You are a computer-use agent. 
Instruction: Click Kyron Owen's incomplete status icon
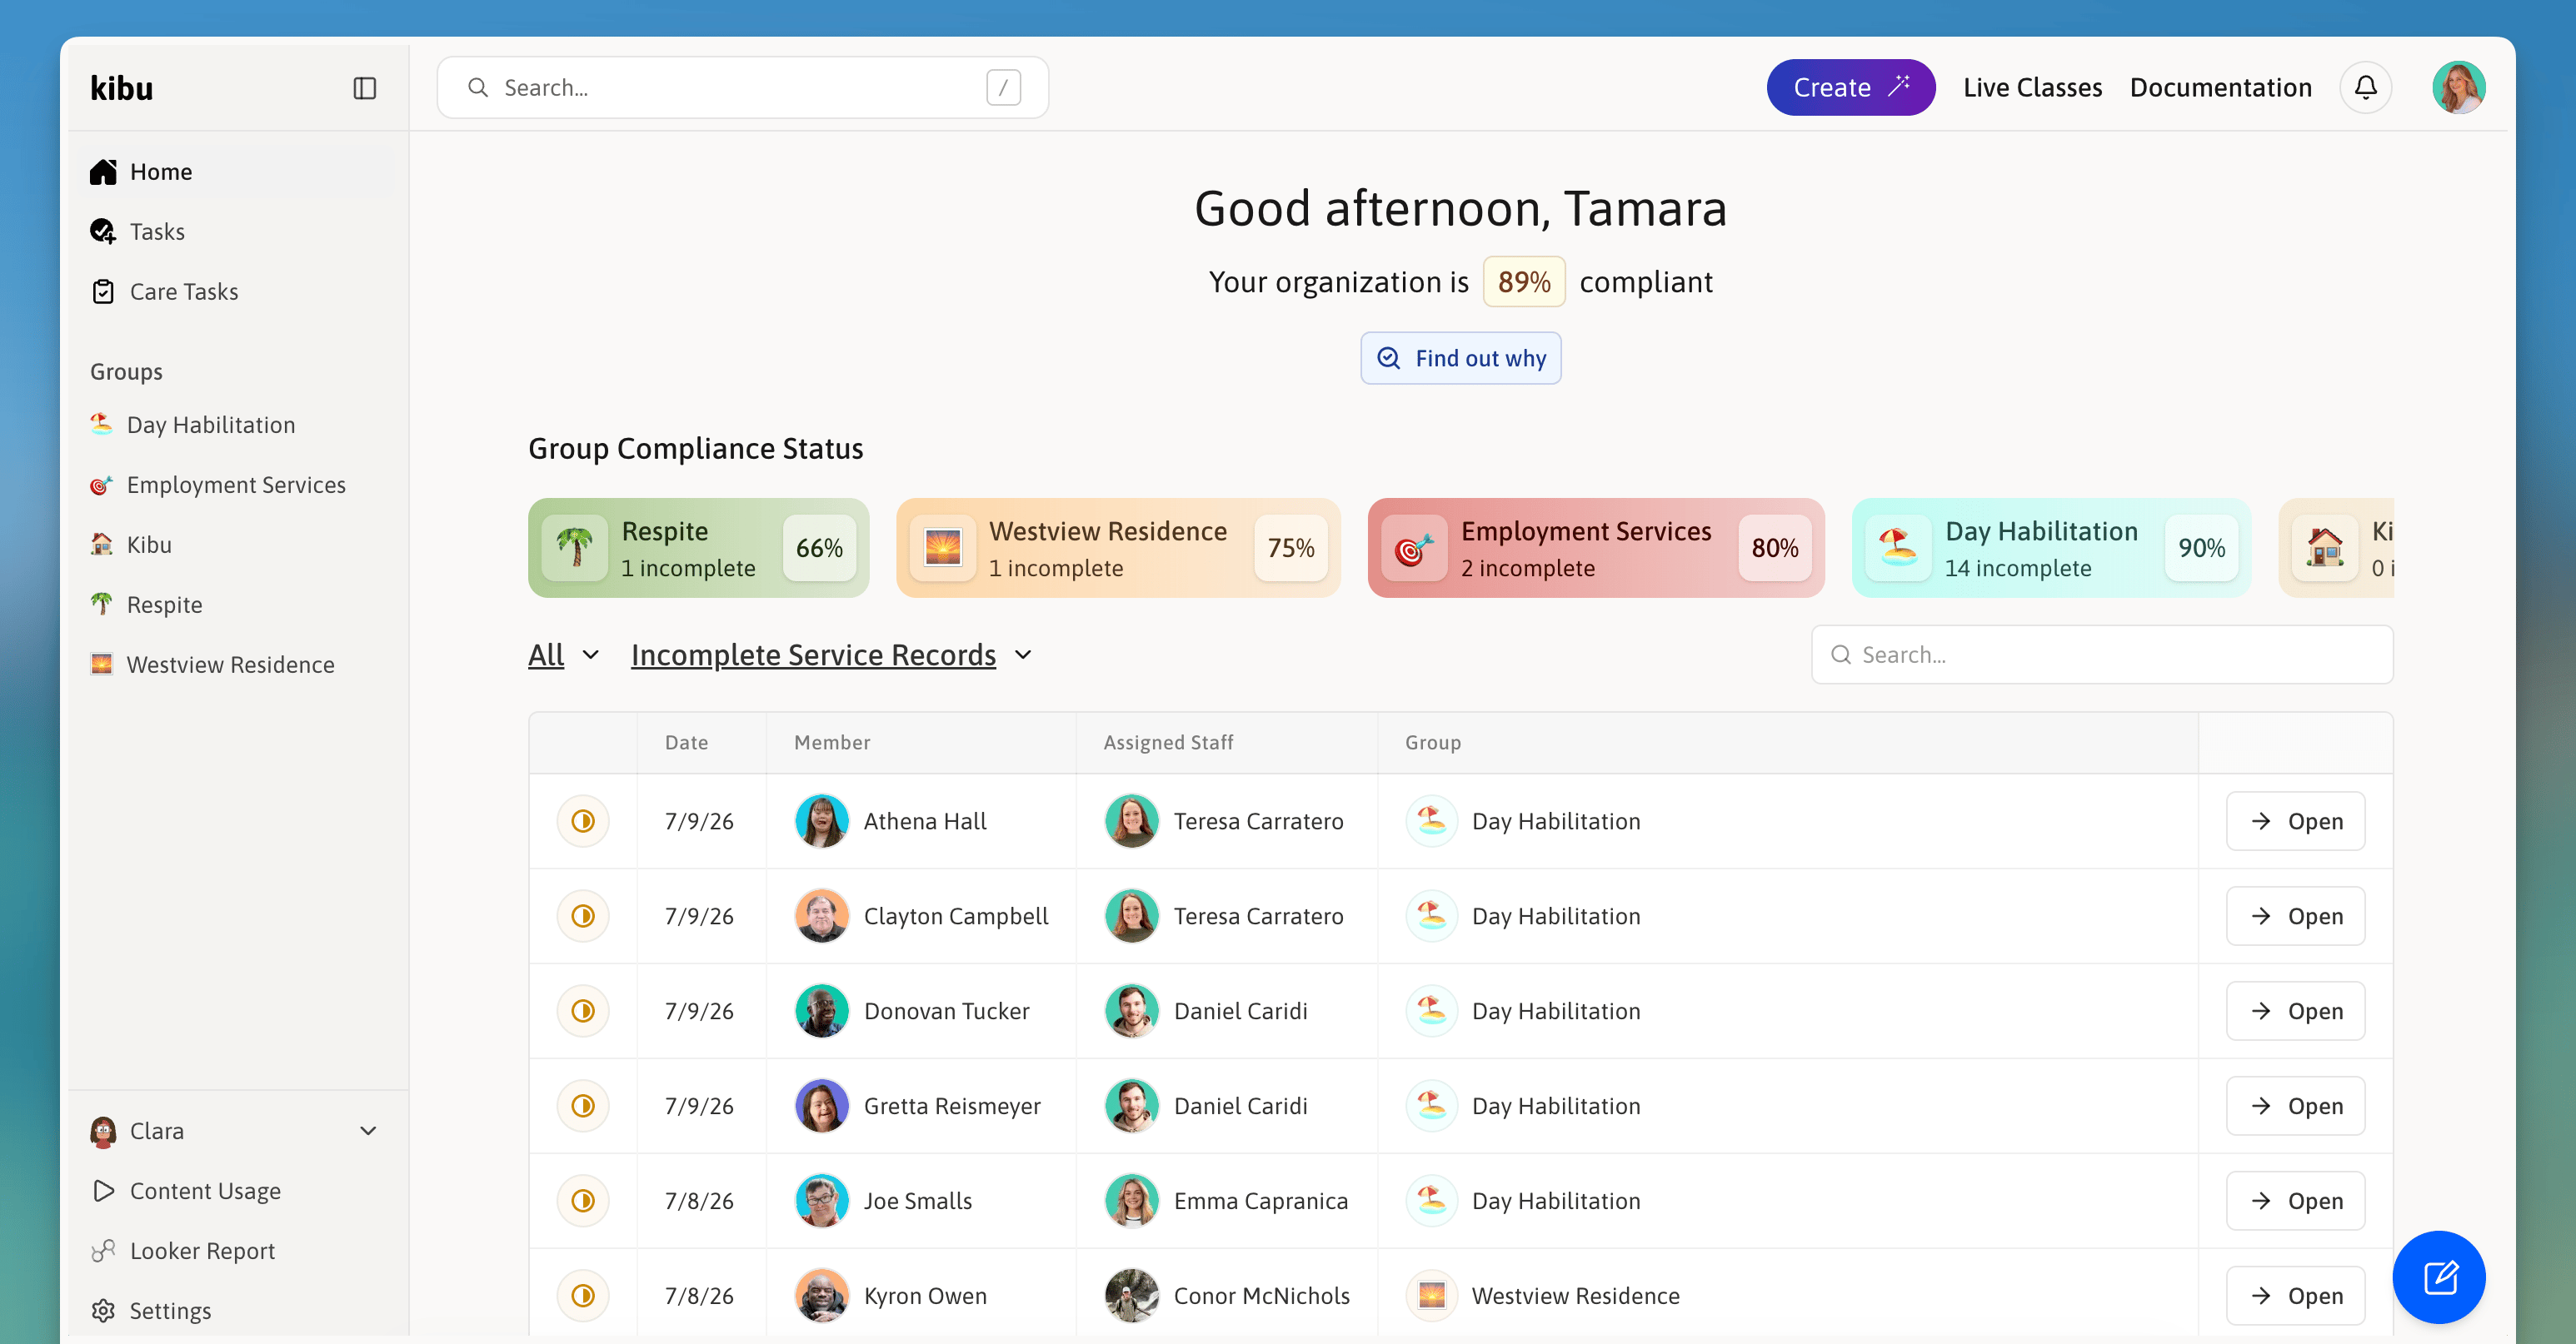pyautogui.click(x=583, y=1296)
